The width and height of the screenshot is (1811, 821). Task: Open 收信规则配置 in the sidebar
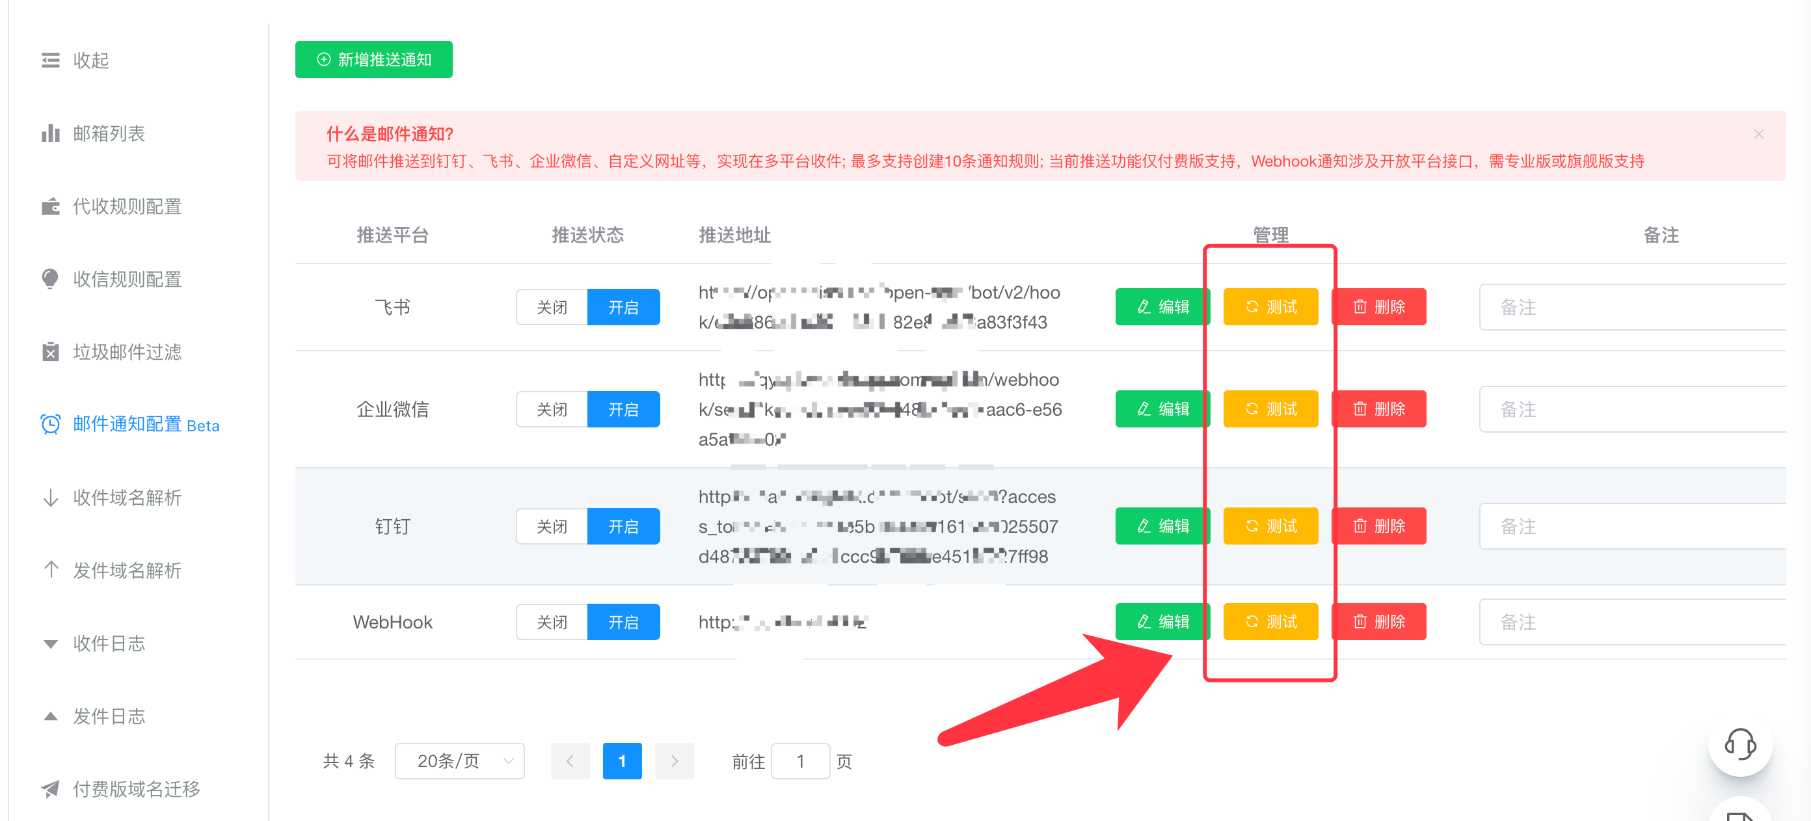111,279
